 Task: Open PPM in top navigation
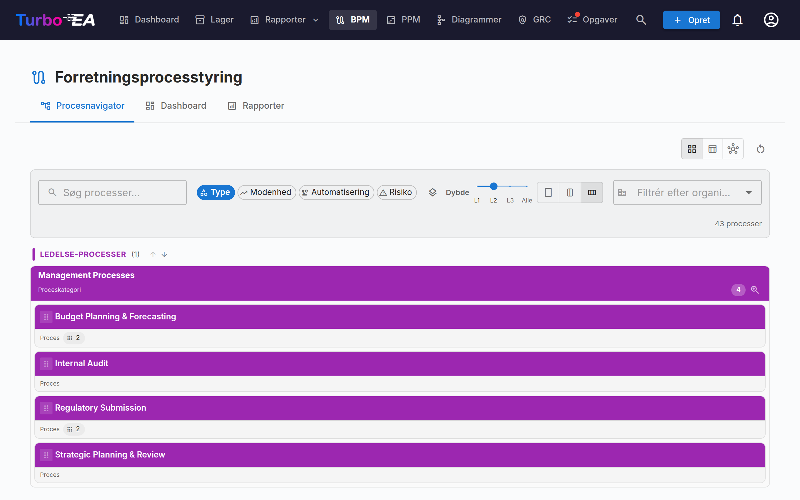coord(403,20)
